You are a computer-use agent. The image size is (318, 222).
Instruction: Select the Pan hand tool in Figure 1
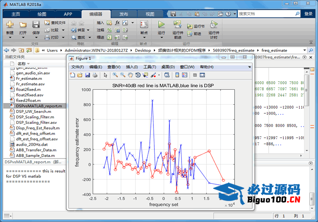(130, 75)
